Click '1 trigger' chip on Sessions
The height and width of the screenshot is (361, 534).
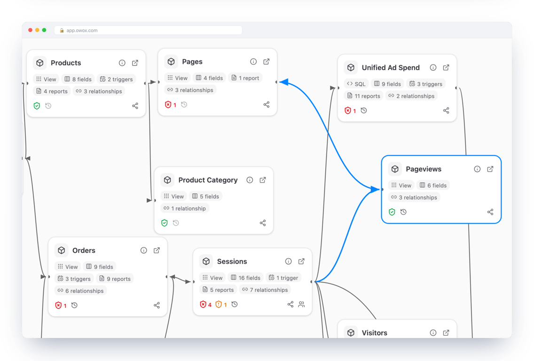283,278
